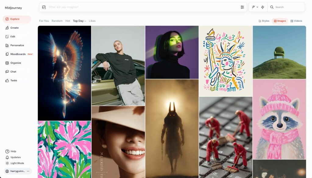Click the Organize grid icon

(7, 63)
